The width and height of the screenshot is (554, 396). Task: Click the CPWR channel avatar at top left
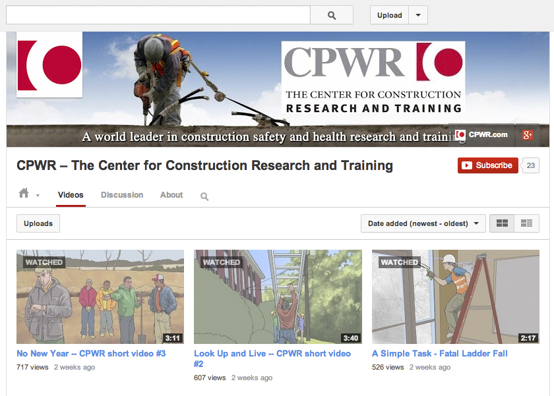49,65
